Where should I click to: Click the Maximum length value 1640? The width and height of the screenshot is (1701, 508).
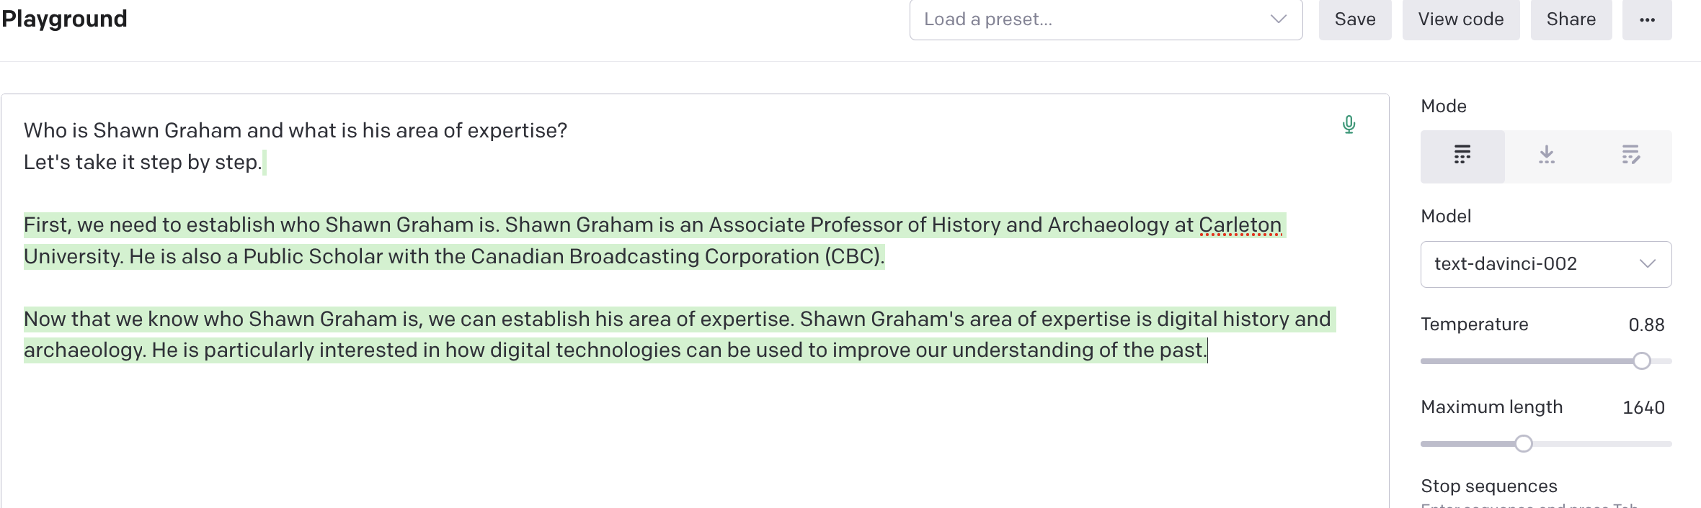tap(1643, 408)
